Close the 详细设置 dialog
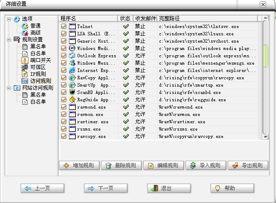 [263, 4]
